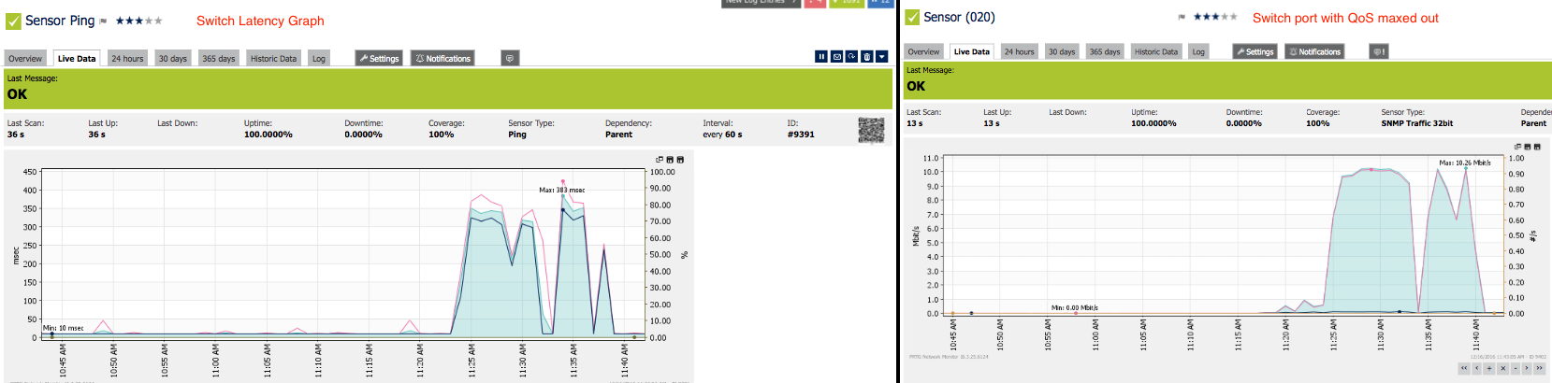Viewport: 1552px width, 383px height.
Task: Open Historic Data tab on Sensor (020)
Action: [x=1155, y=51]
